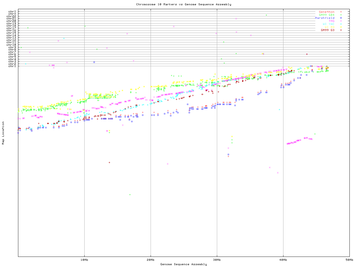Viewport: 355px width, 266px height.
Task: Click the chr1 label on y-axis
Action: (12, 66)
